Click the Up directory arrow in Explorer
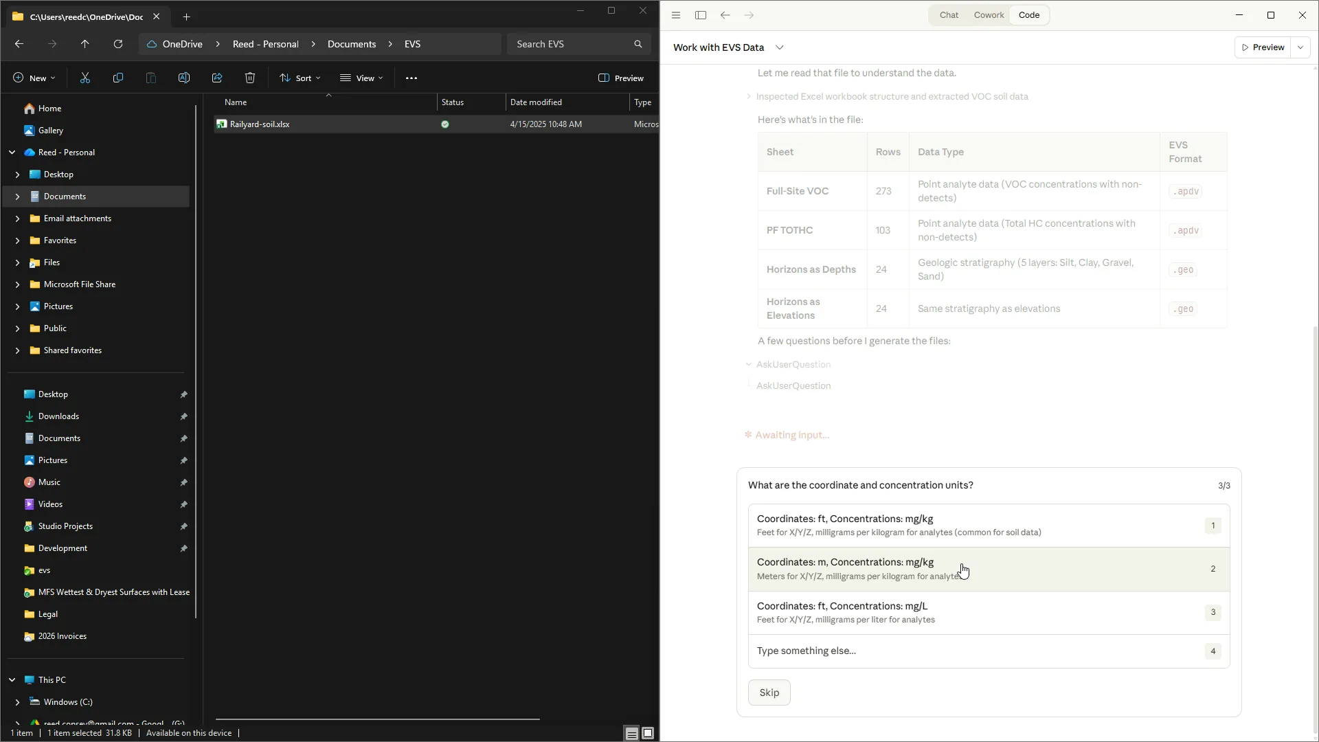 click(85, 44)
